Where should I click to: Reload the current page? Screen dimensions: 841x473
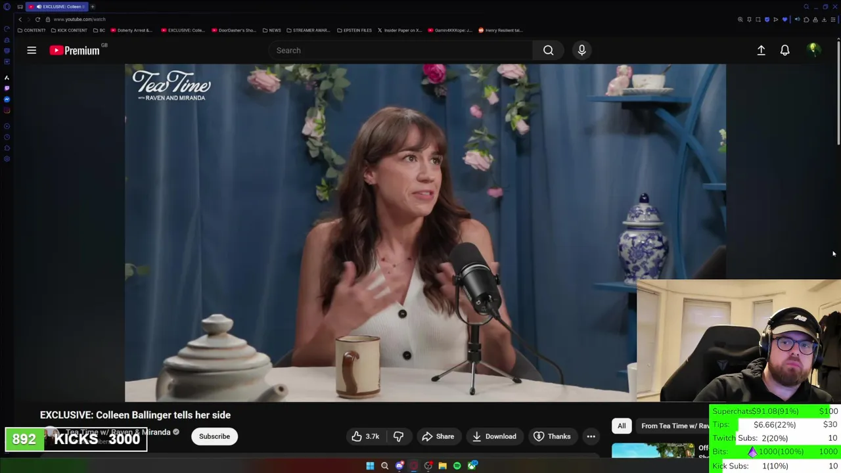(37, 20)
